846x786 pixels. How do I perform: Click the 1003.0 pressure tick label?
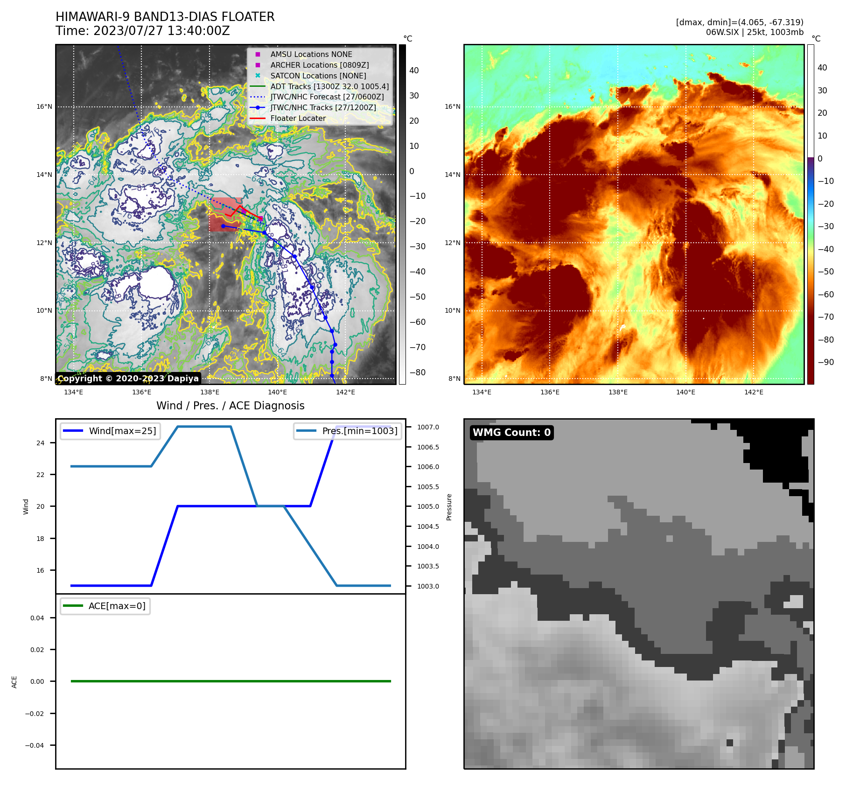(x=428, y=586)
